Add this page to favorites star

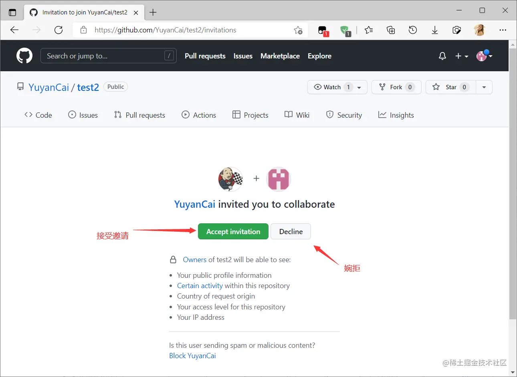[x=298, y=30]
